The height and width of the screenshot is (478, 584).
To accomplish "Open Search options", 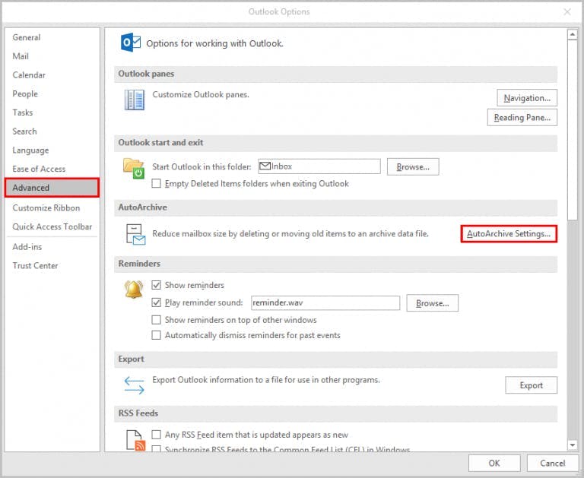I will (x=52, y=131).
